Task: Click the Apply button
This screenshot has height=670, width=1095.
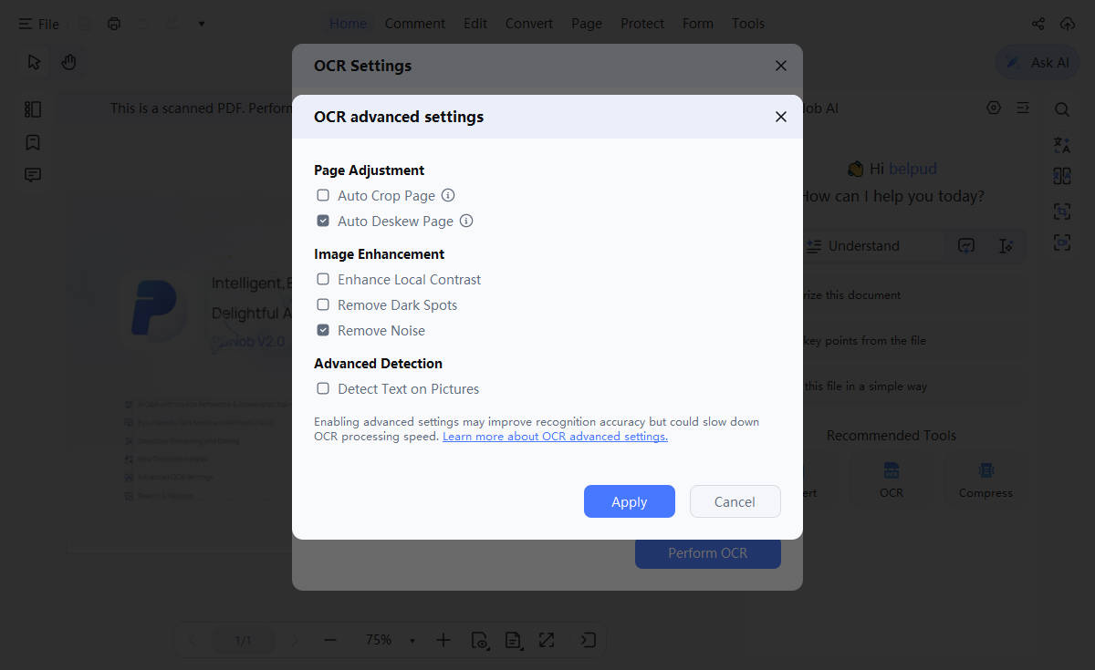Action: coord(630,501)
